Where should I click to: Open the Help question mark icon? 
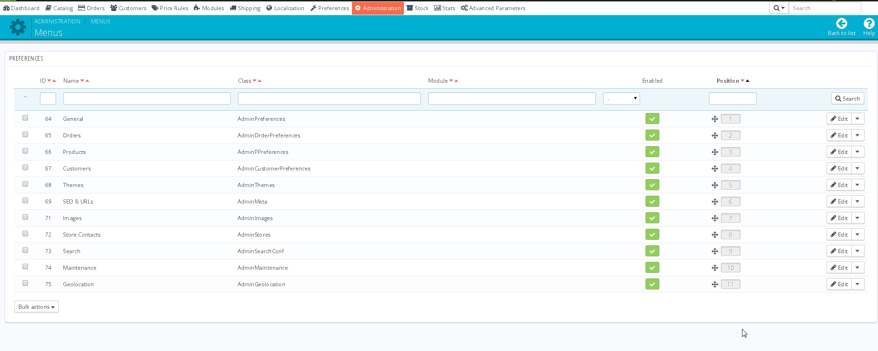(869, 23)
